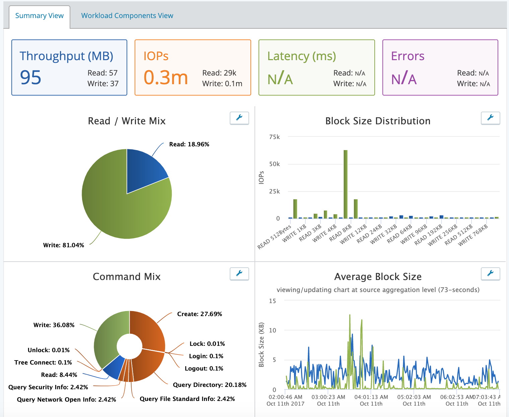The height and width of the screenshot is (417, 509).
Task: Select the Errors metric card
Action: (440, 67)
